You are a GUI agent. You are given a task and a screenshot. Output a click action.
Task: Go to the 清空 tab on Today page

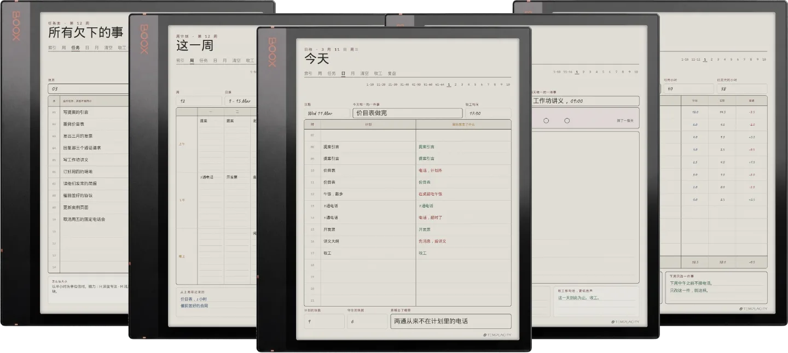(x=365, y=73)
